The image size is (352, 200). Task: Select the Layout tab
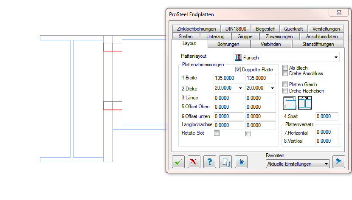(189, 43)
